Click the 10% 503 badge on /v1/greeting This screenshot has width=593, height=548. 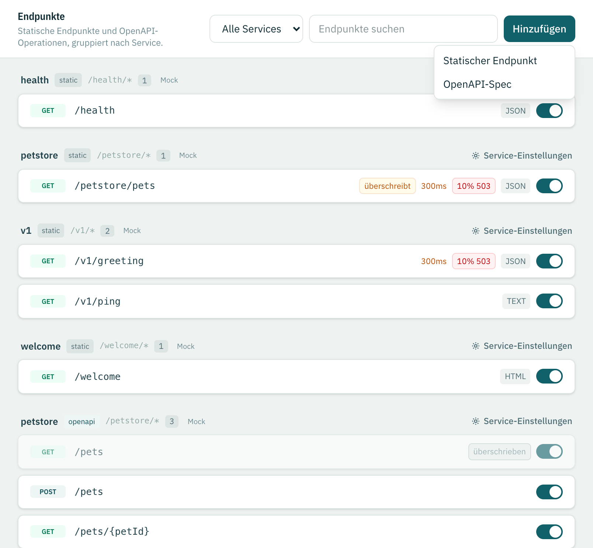point(474,261)
